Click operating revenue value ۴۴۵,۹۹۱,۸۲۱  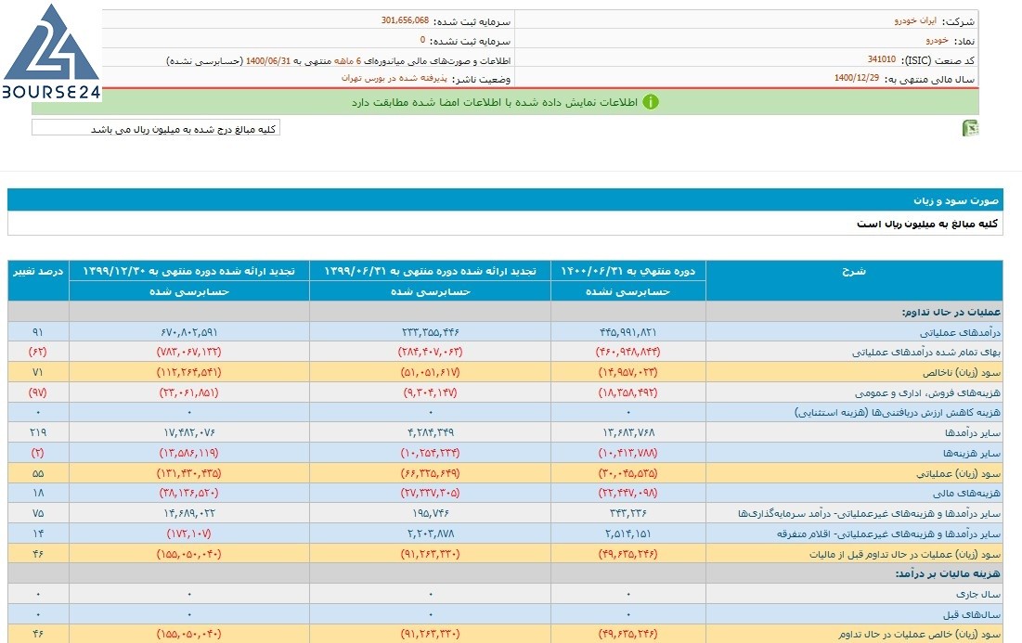[627, 332]
